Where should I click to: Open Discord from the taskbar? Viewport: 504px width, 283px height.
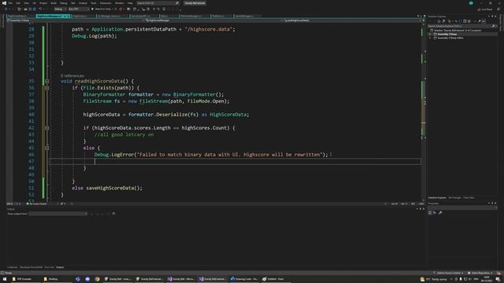click(87, 279)
